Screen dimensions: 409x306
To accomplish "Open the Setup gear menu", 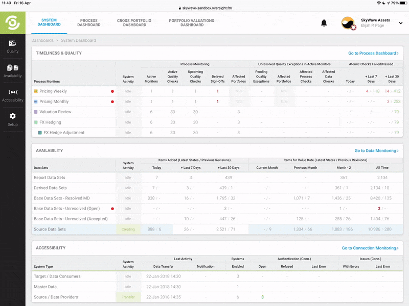I will point(12,120).
